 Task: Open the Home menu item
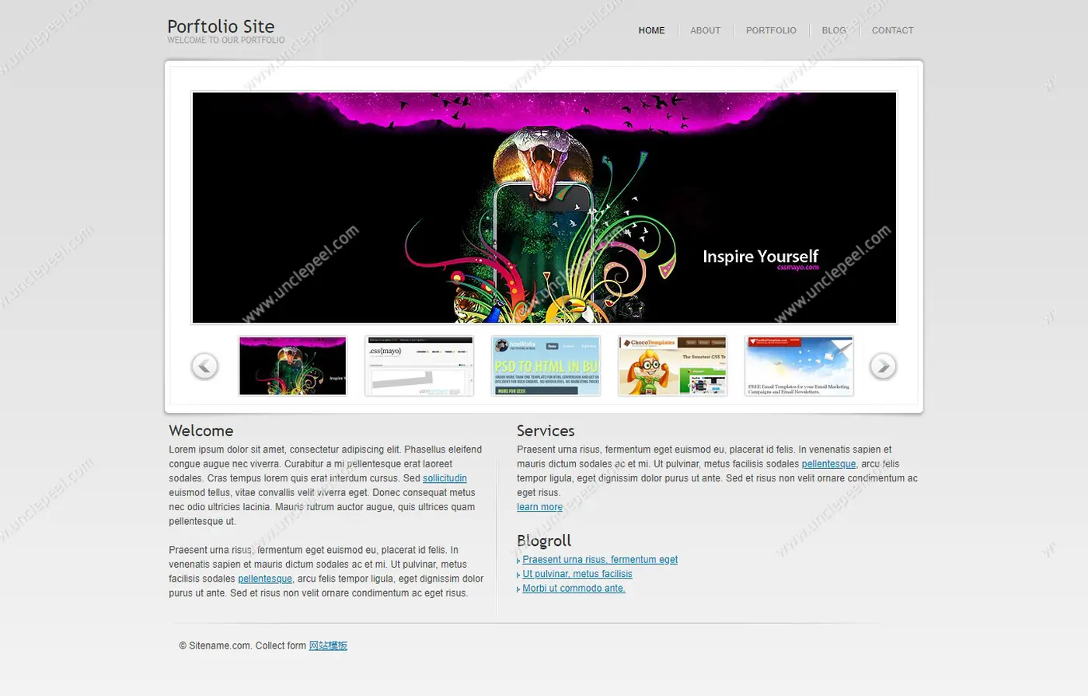651,30
